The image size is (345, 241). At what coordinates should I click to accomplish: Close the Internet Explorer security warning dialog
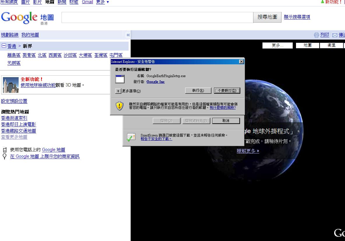click(x=241, y=61)
